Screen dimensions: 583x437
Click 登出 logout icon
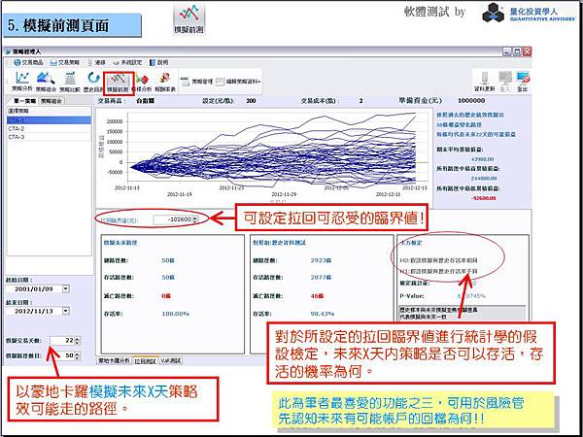tap(523, 82)
